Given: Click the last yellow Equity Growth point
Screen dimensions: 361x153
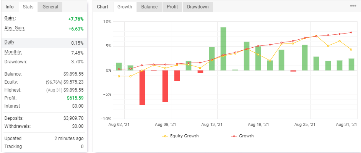Looking at the screenshot, I should point(351,49).
